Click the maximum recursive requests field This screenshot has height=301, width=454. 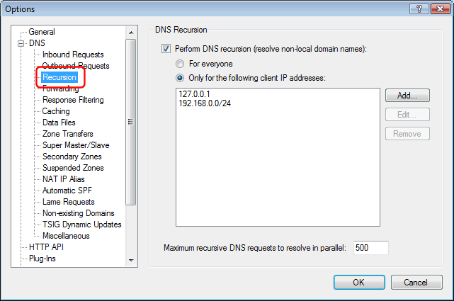tap(371, 248)
